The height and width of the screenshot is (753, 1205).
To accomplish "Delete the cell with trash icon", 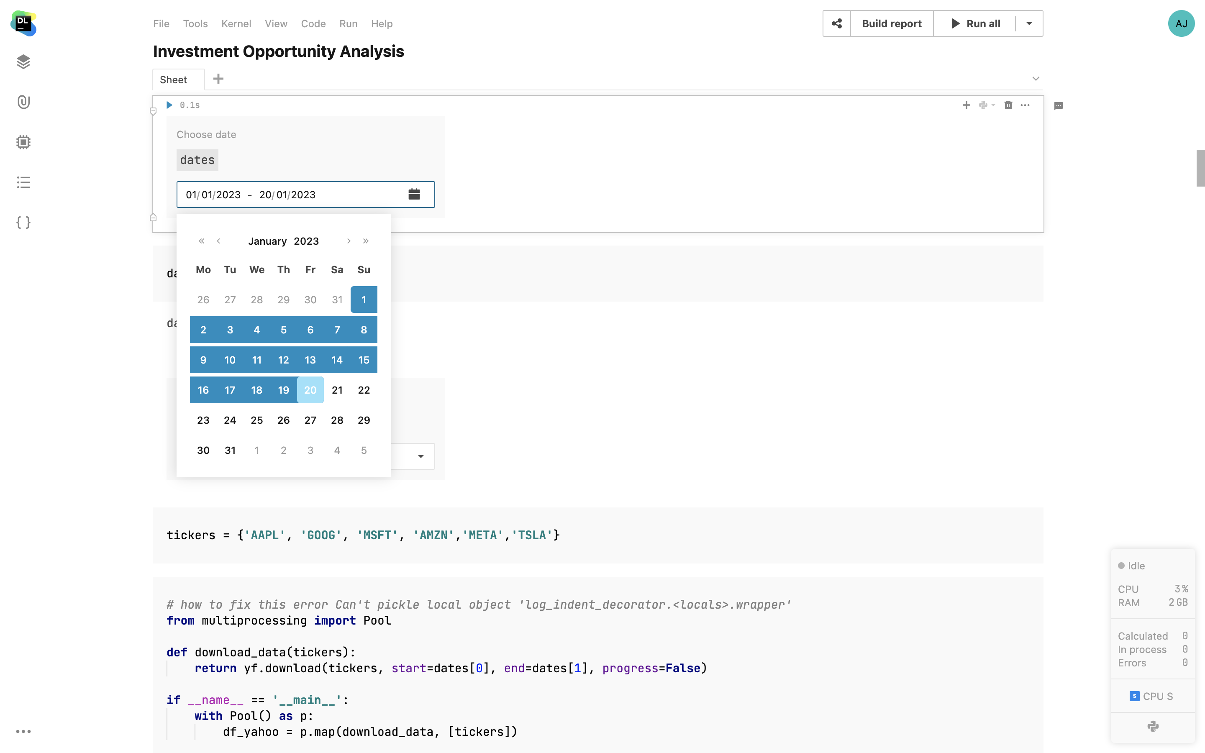I will (1008, 105).
